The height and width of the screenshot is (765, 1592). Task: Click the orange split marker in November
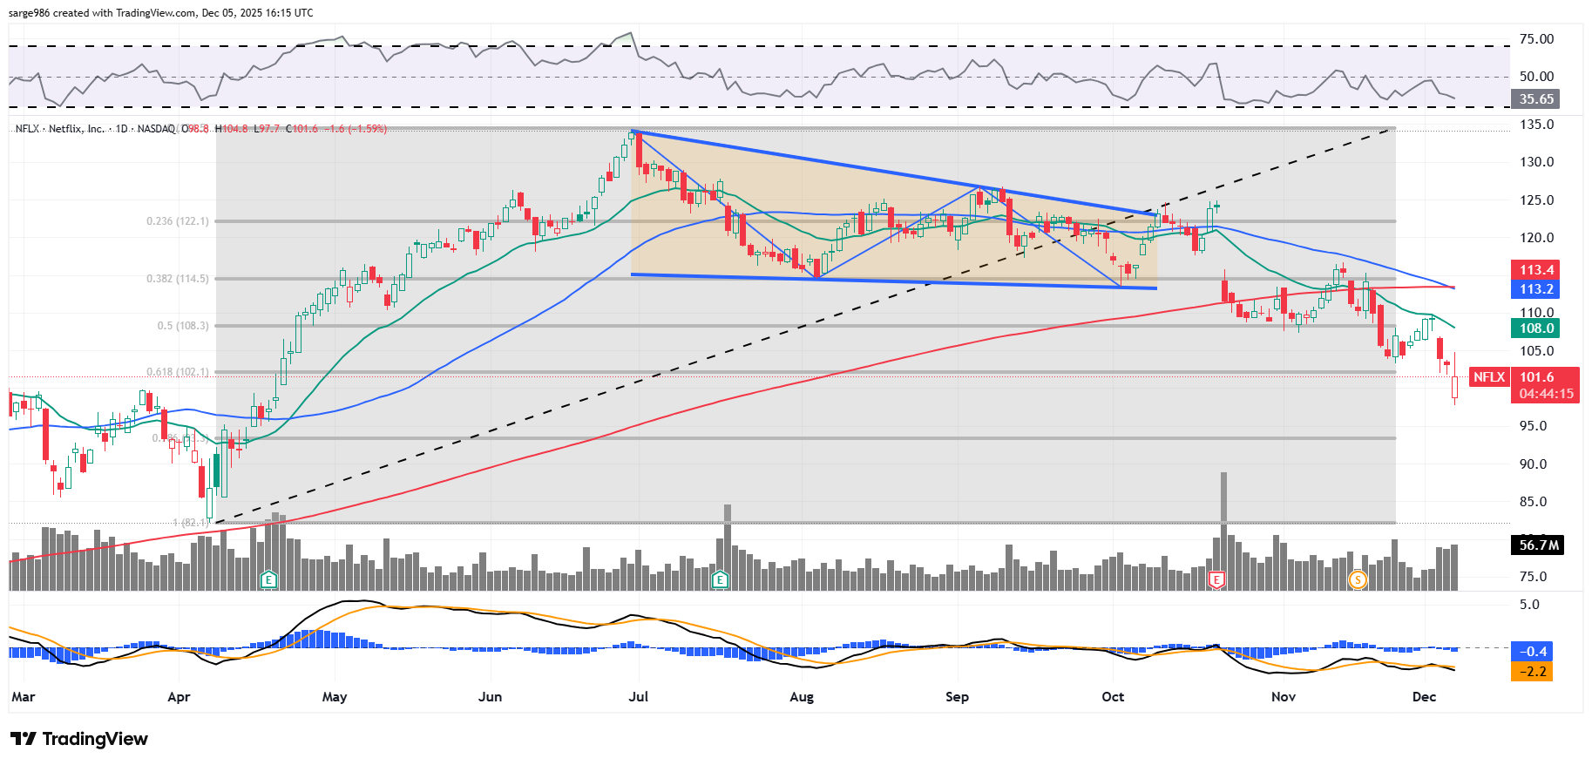pos(1357,579)
